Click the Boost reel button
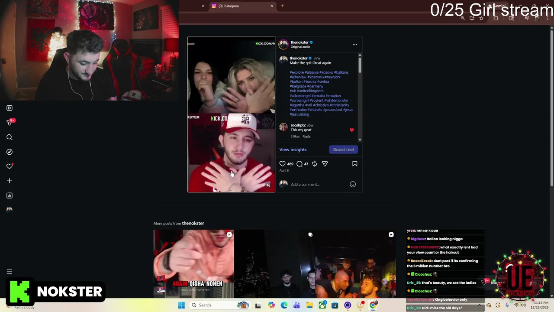The image size is (554, 312). 343,149
